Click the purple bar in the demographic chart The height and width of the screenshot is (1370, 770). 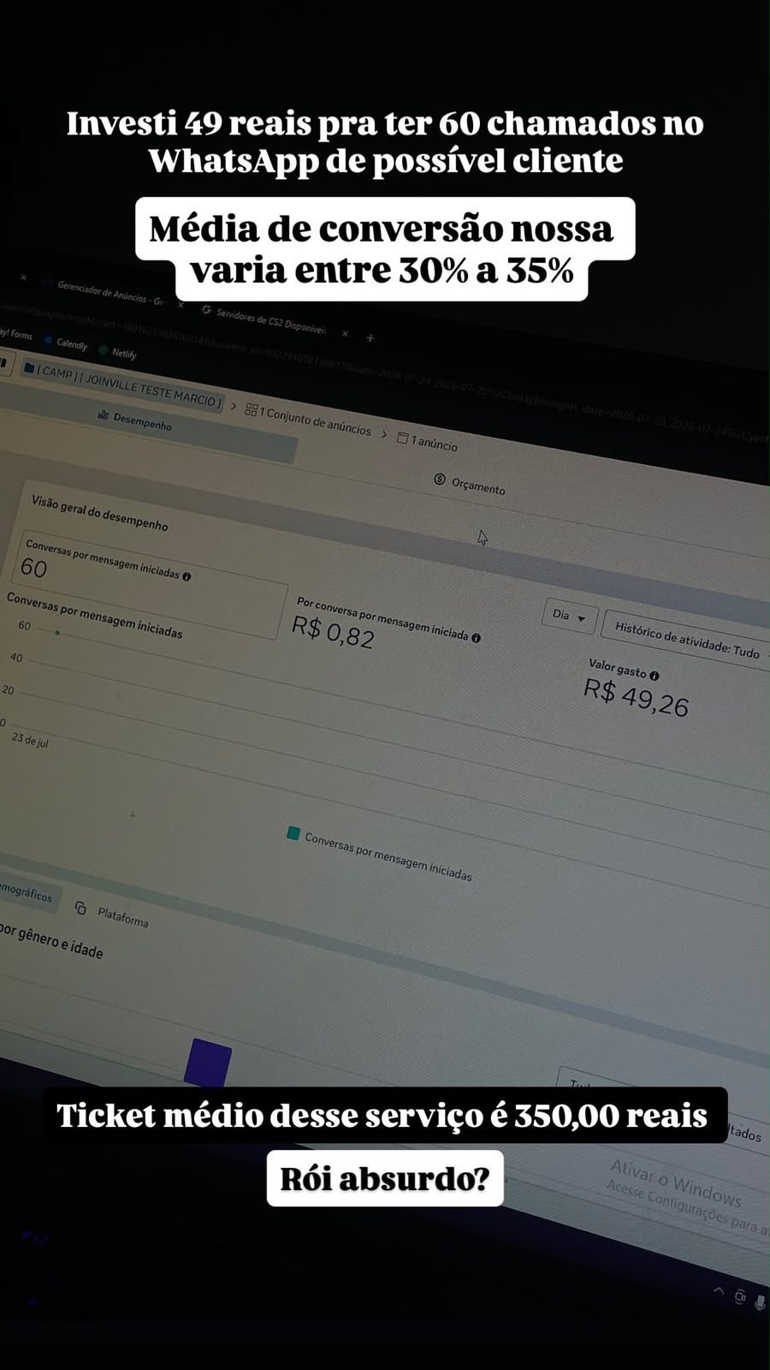208,1063
